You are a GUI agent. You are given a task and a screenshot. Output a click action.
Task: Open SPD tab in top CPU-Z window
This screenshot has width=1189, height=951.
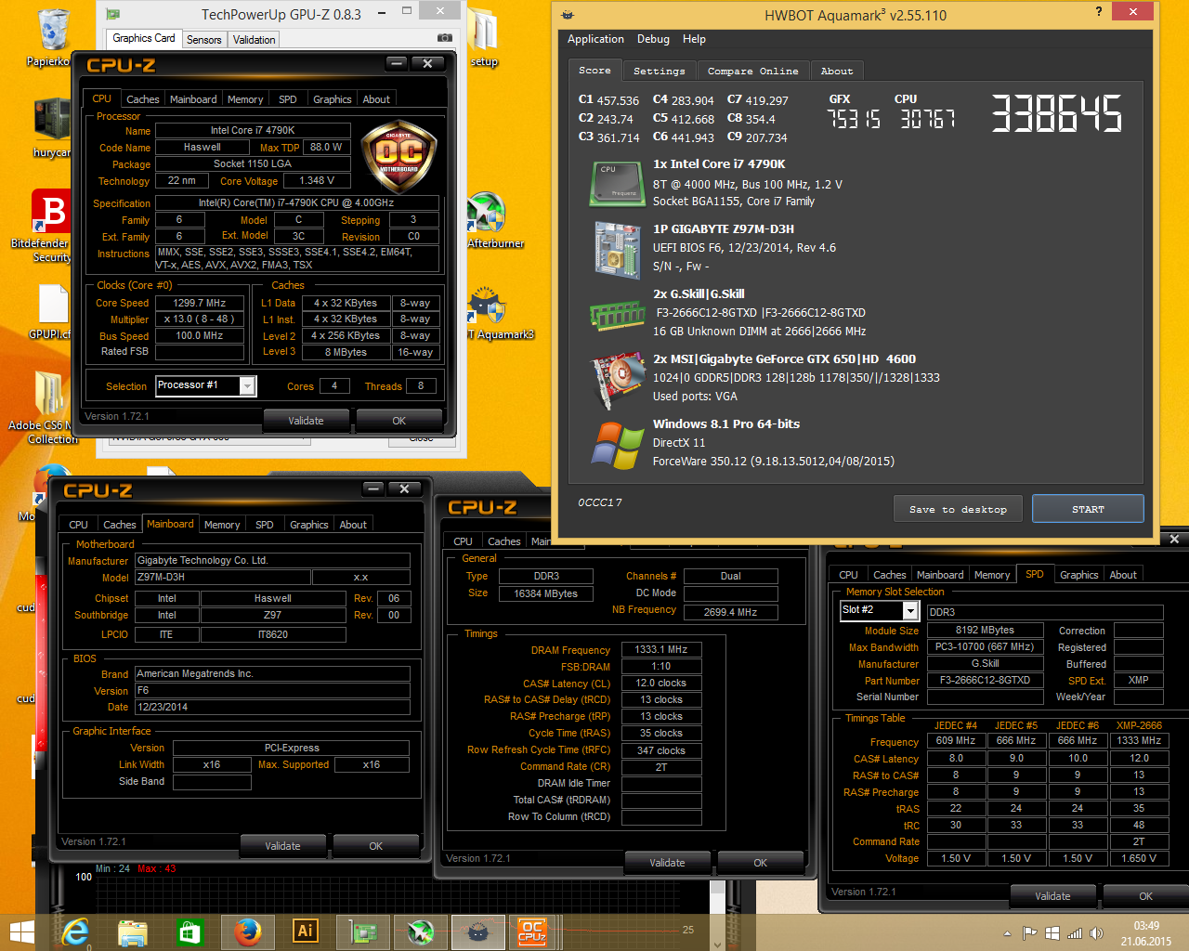tap(288, 99)
